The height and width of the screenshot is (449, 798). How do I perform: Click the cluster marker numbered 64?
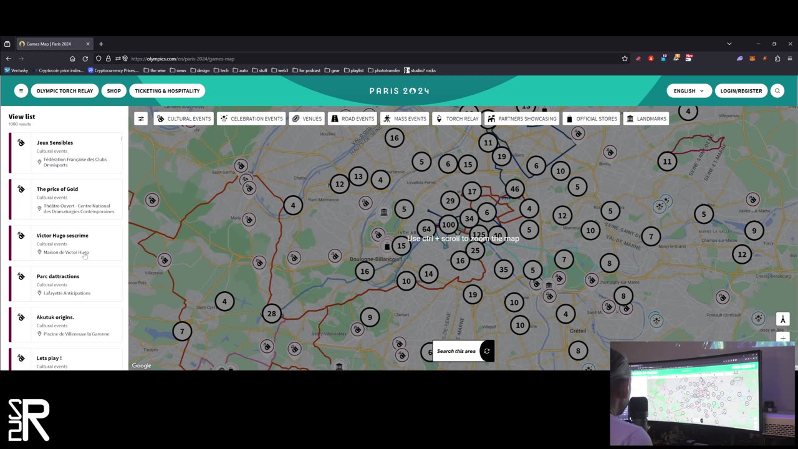[426, 229]
